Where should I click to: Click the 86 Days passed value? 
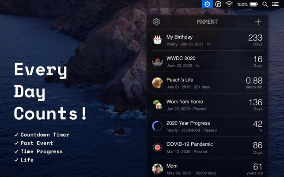coord(258,148)
